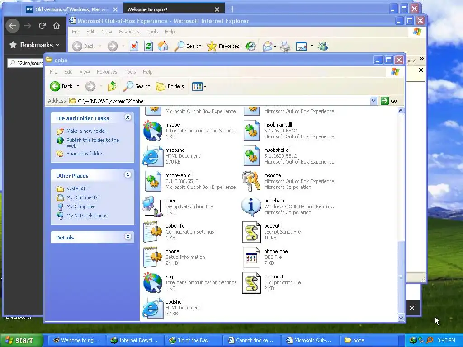
Task: Click the Print icon in Internet Explorer
Action: coord(285,46)
